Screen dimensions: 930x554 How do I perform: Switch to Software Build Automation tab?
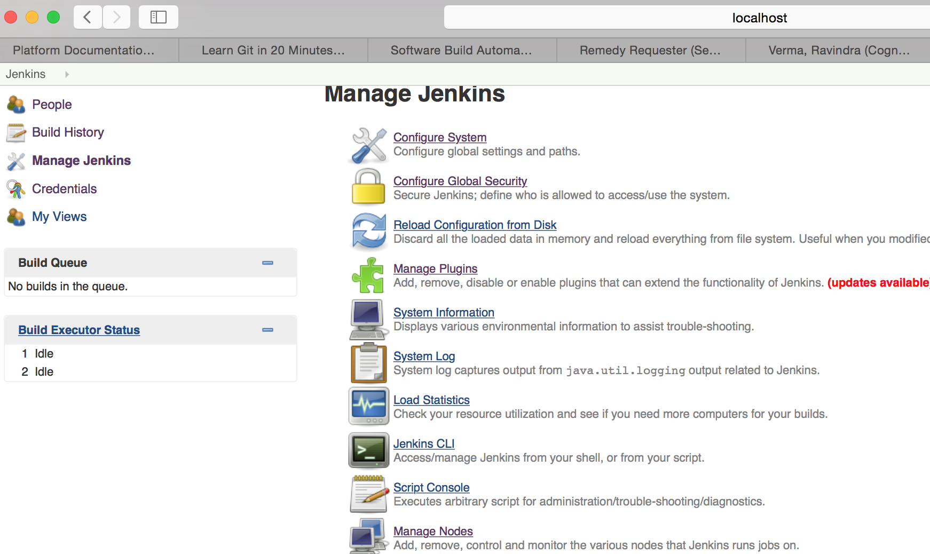[x=462, y=50]
